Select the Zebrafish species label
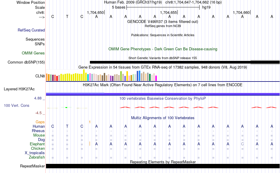This screenshot has height=173, width=280. (x=37, y=157)
